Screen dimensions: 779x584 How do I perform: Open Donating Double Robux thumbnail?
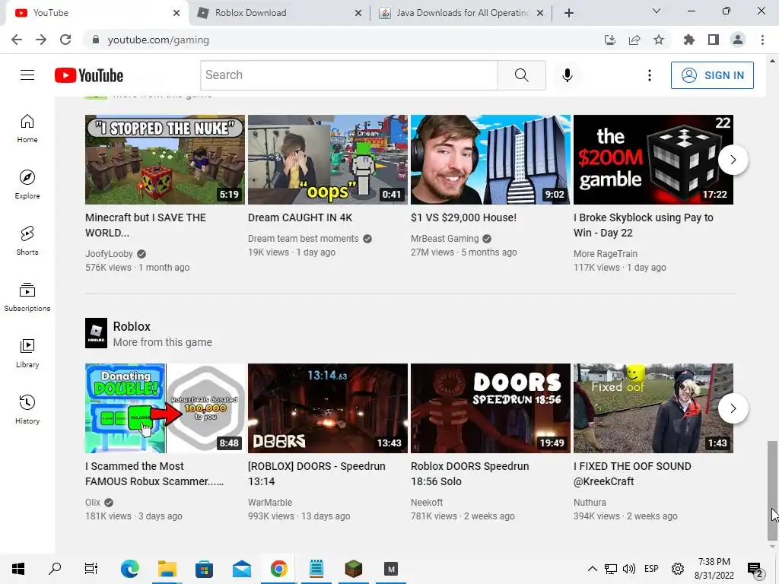coord(165,408)
